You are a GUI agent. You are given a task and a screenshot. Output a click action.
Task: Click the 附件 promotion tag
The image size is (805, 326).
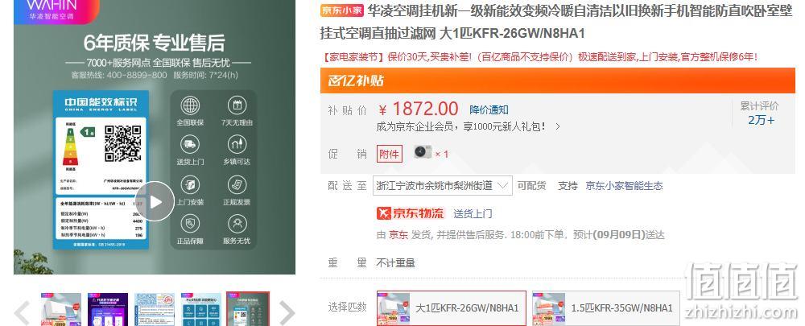pyautogui.click(x=389, y=154)
